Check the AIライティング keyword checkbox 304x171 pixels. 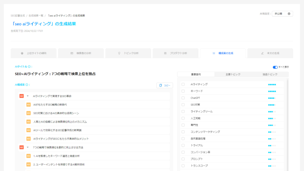coord(183,84)
